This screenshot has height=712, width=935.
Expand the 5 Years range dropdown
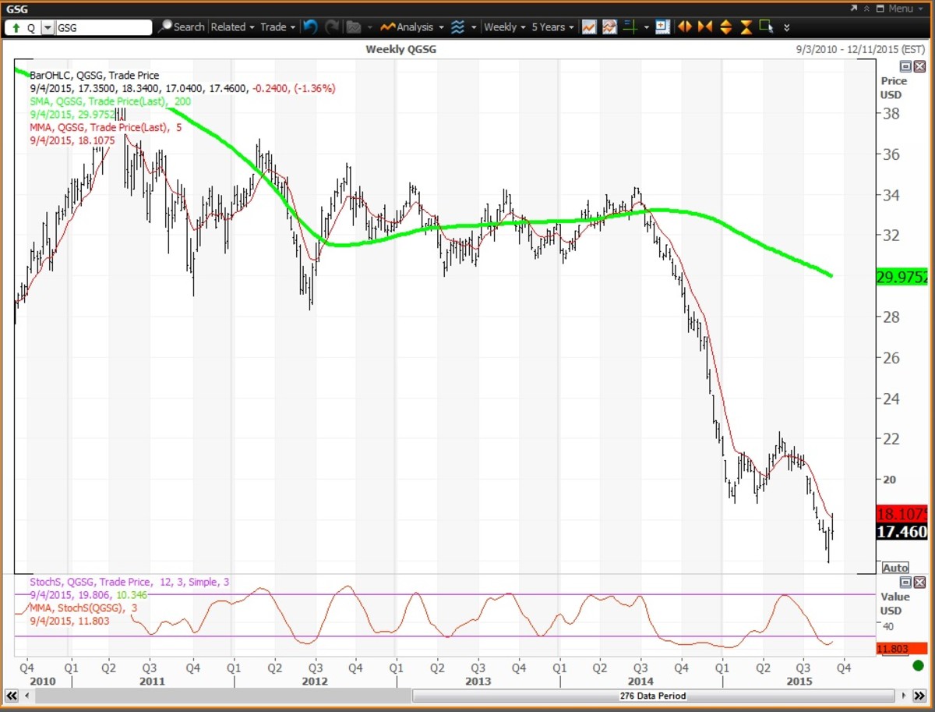point(552,27)
